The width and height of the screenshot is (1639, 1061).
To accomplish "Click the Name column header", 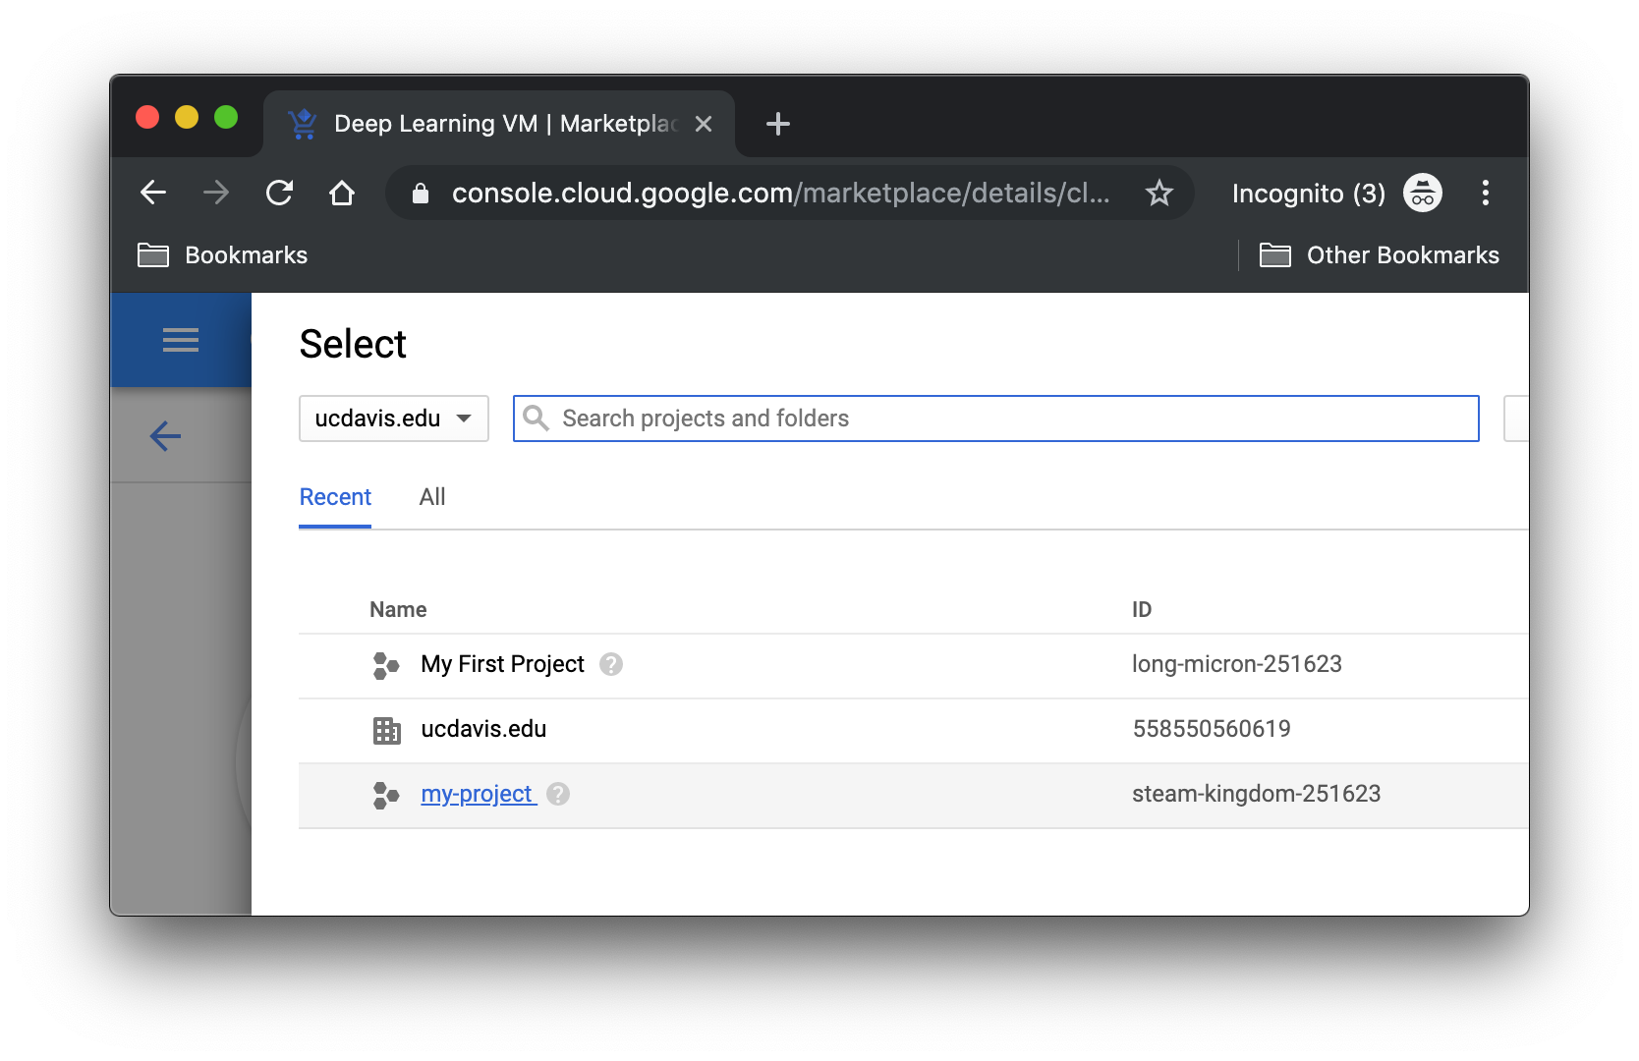I will (x=398, y=609).
